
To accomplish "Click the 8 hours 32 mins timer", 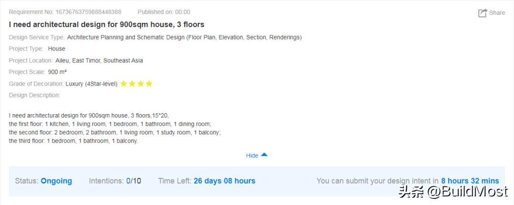I will pos(470,181).
